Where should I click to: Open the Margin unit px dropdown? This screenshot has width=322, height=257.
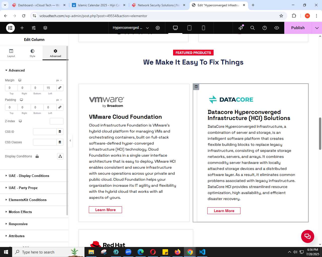point(59,80)
